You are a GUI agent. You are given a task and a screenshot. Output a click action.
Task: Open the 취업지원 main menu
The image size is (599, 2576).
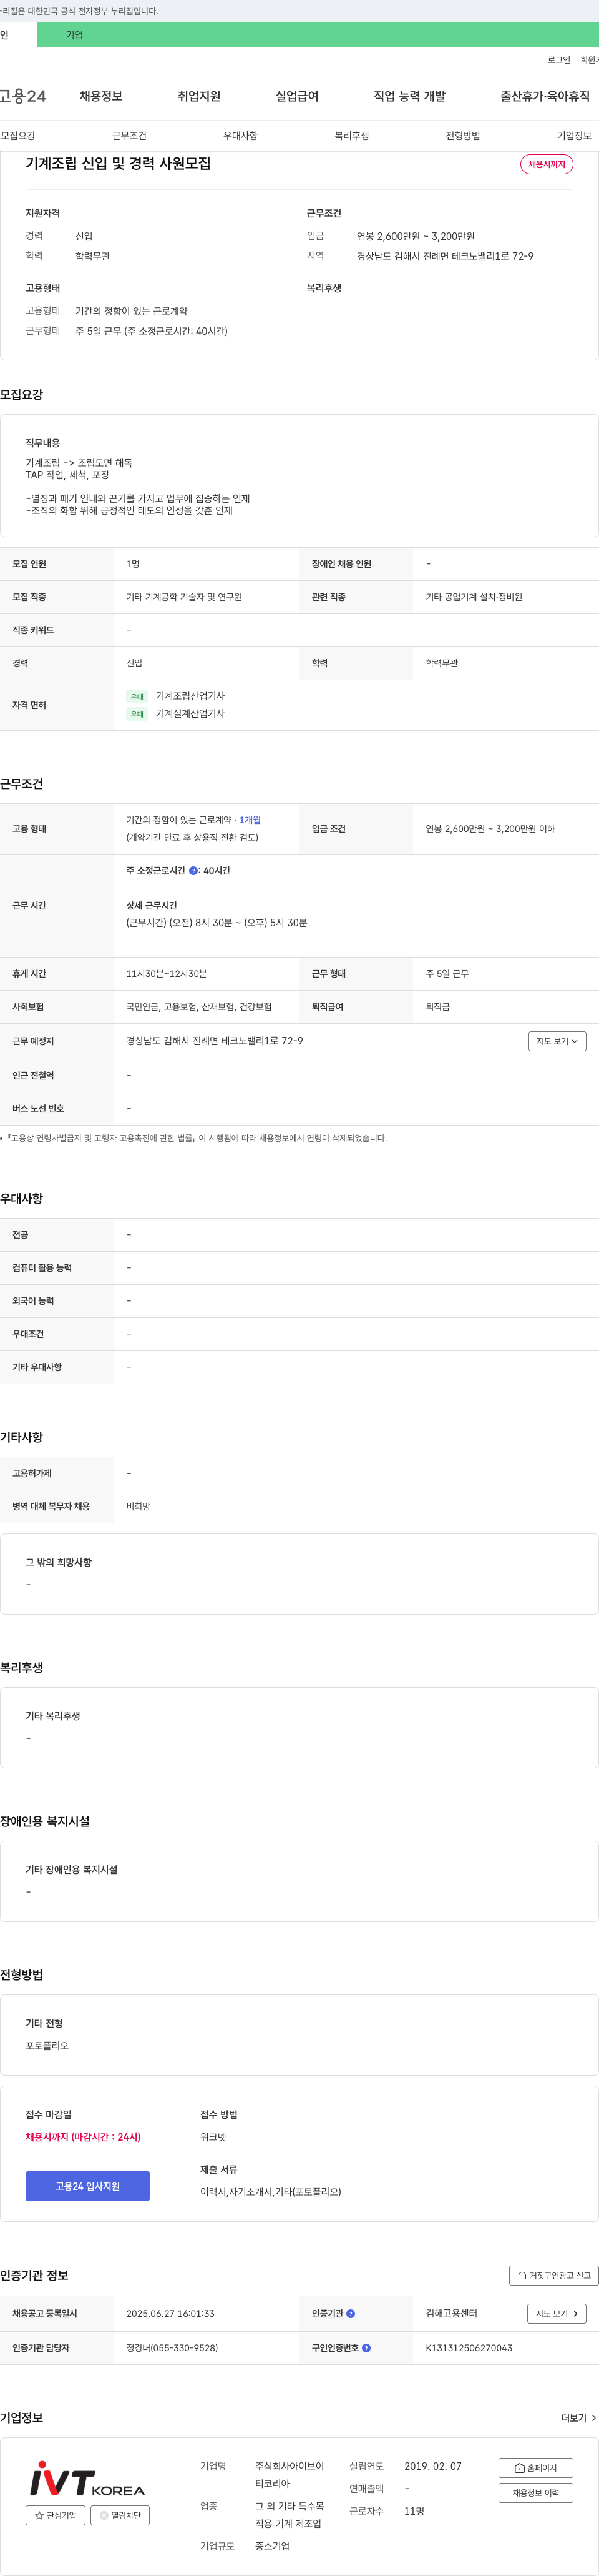click(x=198, y=96)
